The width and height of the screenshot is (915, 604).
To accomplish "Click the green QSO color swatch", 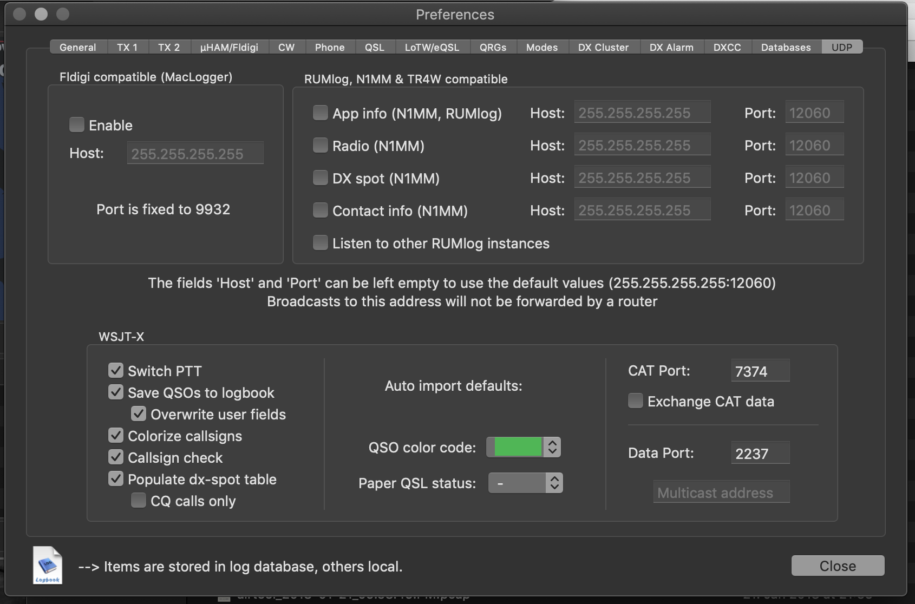I will click(517, 447).
